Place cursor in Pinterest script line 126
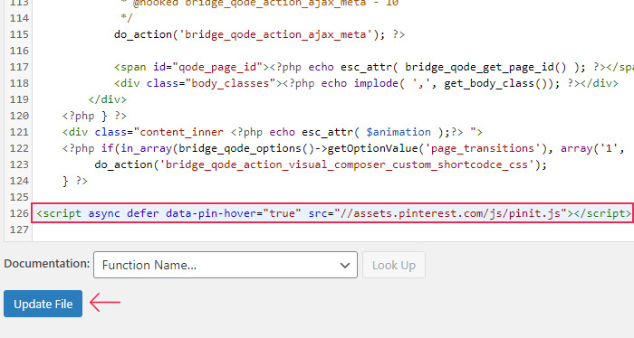634x338 pixels. click(x=333, y=213)
